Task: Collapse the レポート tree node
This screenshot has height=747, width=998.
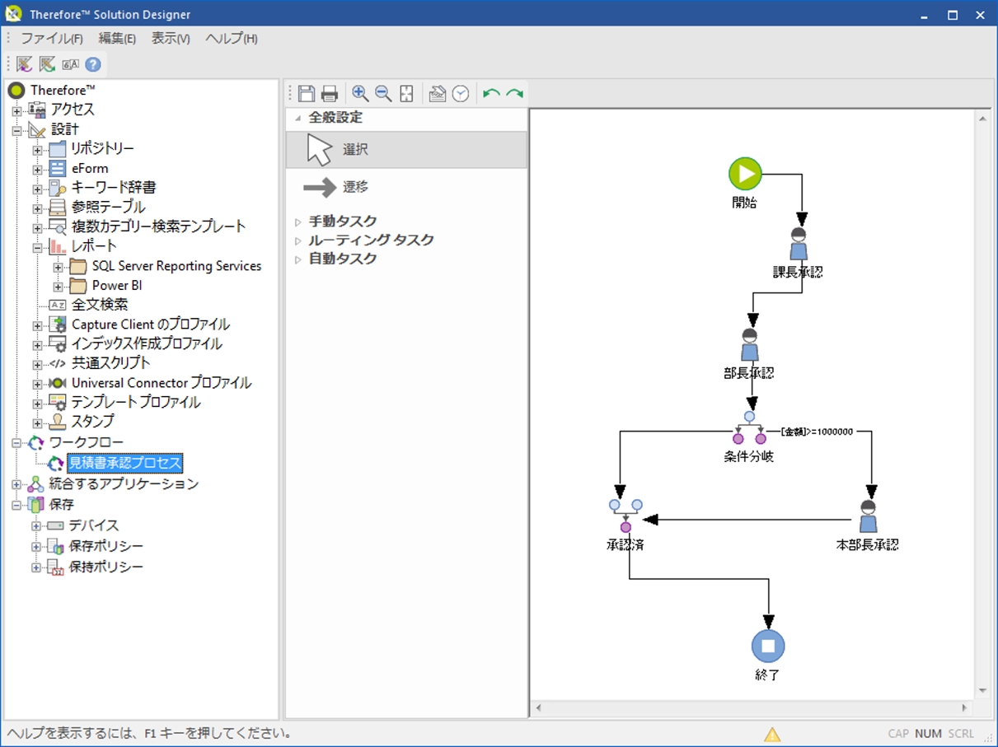Action: 37,246
